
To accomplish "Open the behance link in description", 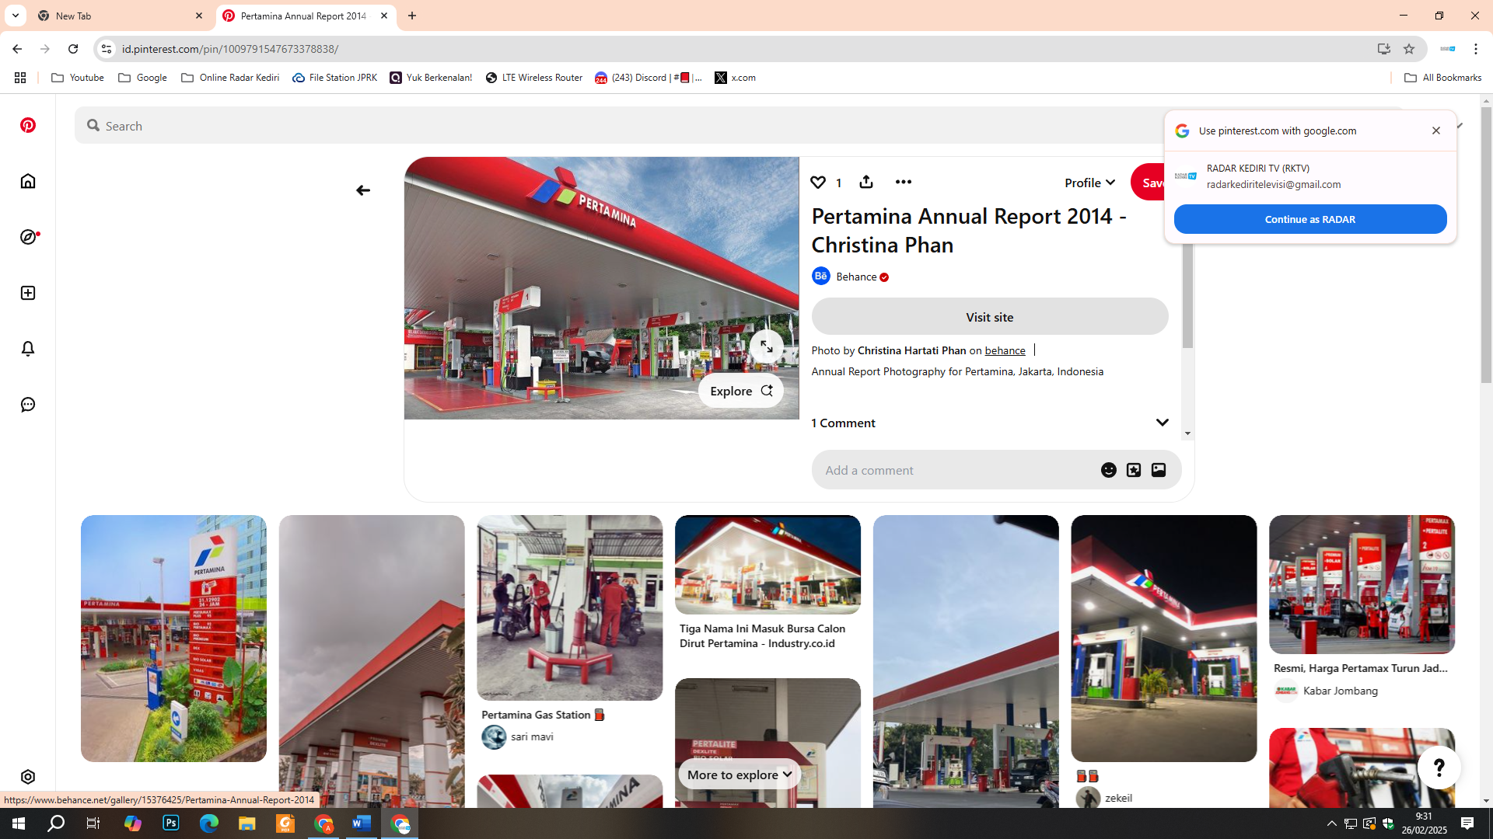I will 1005,350.
